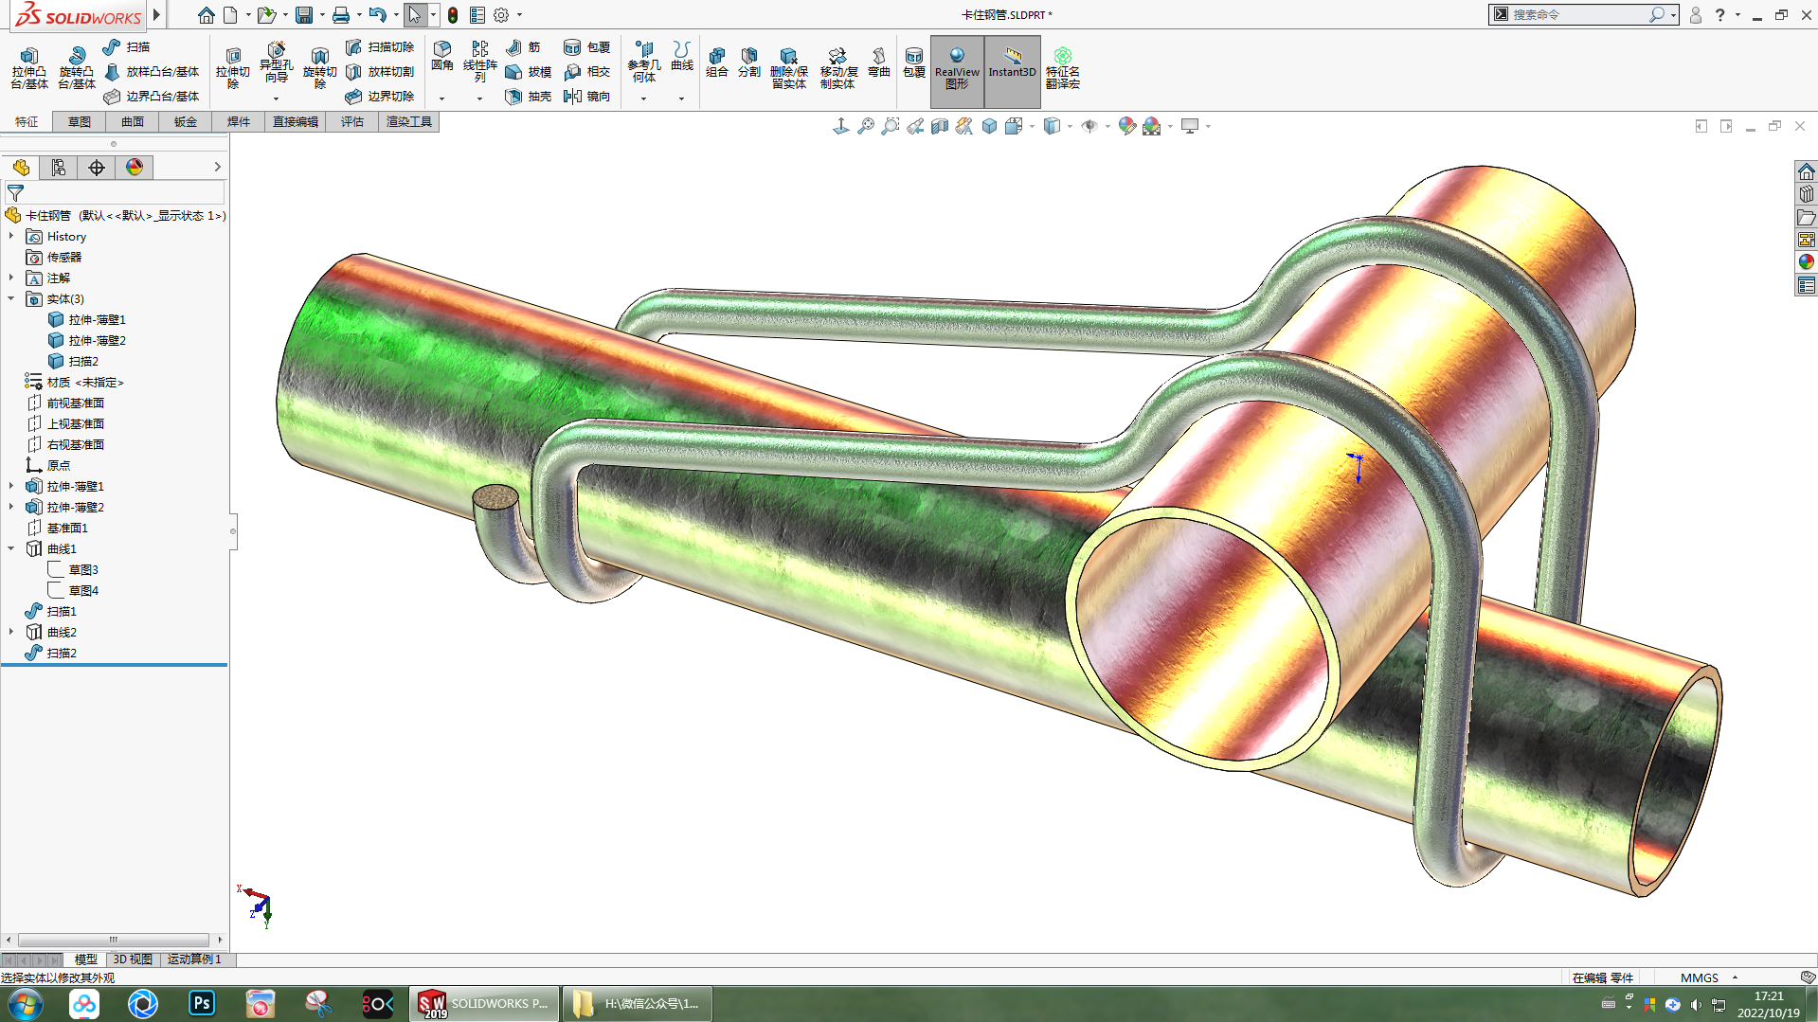Switch to the 评估 evaluate tab
The width and height of the screenshot is (1818, 1022).
click(352, 122)
